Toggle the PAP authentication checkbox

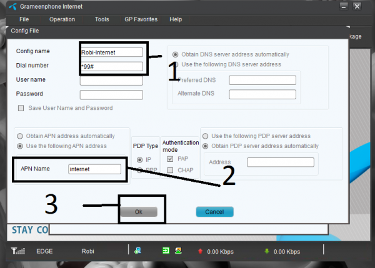(170, 159)
